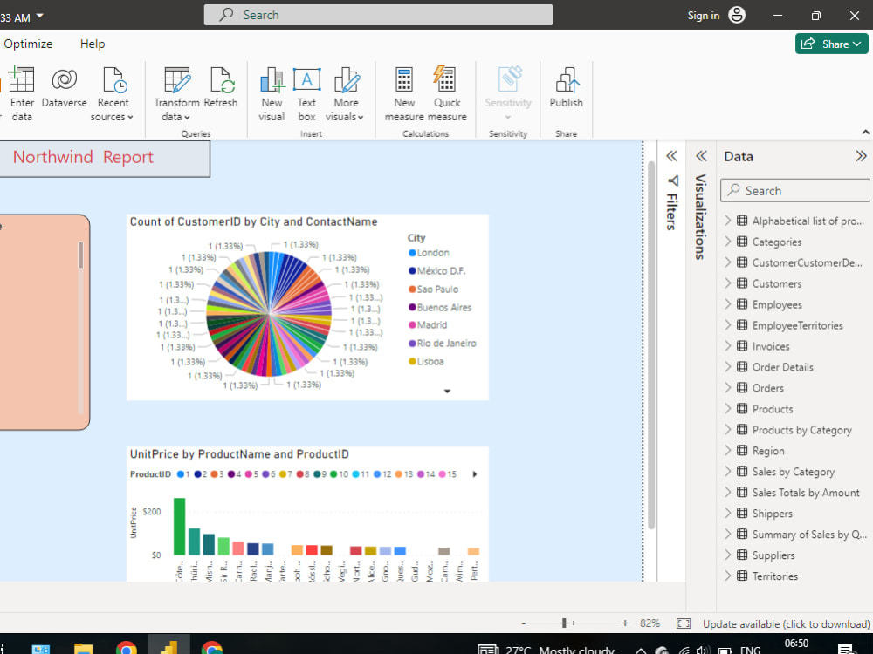Expand the Categories table
873x654 pixels.
[x=728, y=242]
